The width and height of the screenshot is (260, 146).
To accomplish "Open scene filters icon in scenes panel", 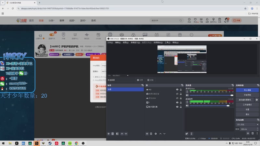I will pos(117,134).
